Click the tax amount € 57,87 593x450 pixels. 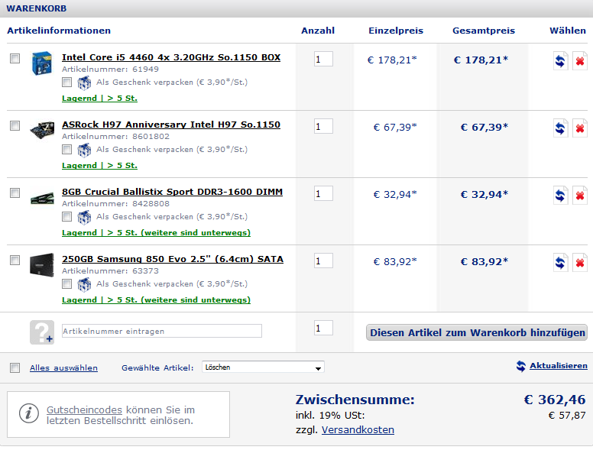click(567, 416)
